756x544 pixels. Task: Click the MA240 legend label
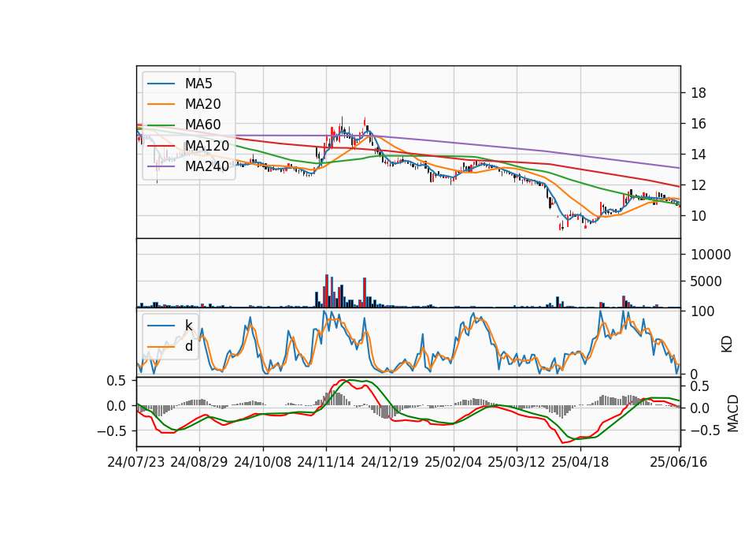pyautogui.click(x=207, y=166)
